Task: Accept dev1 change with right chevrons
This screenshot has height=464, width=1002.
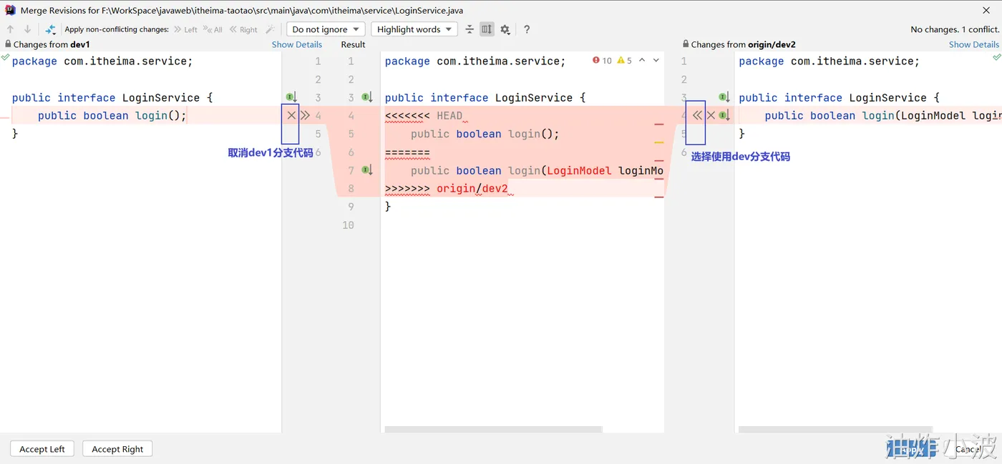Action: click(x=305, y=115)
